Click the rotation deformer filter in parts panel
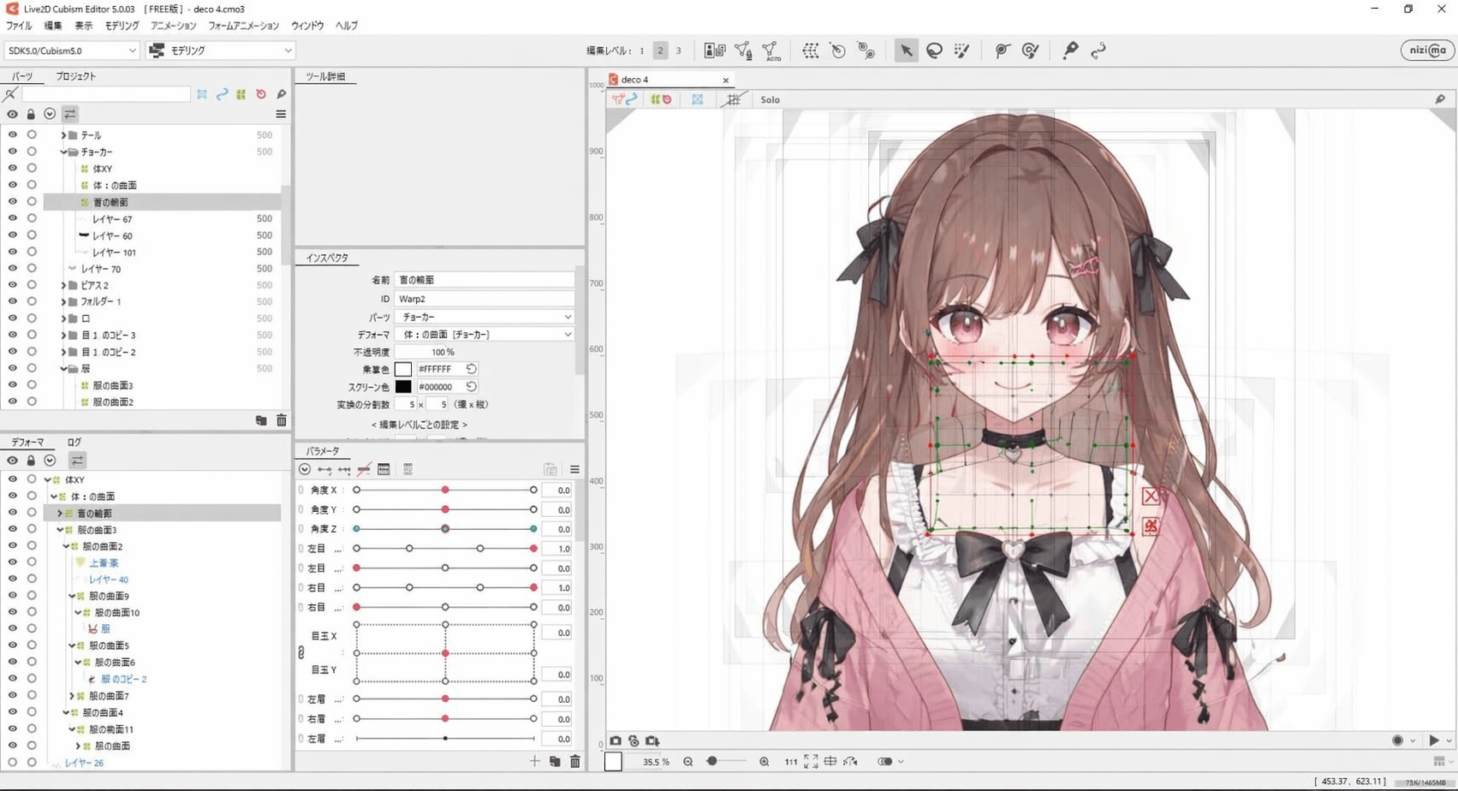 261,94
